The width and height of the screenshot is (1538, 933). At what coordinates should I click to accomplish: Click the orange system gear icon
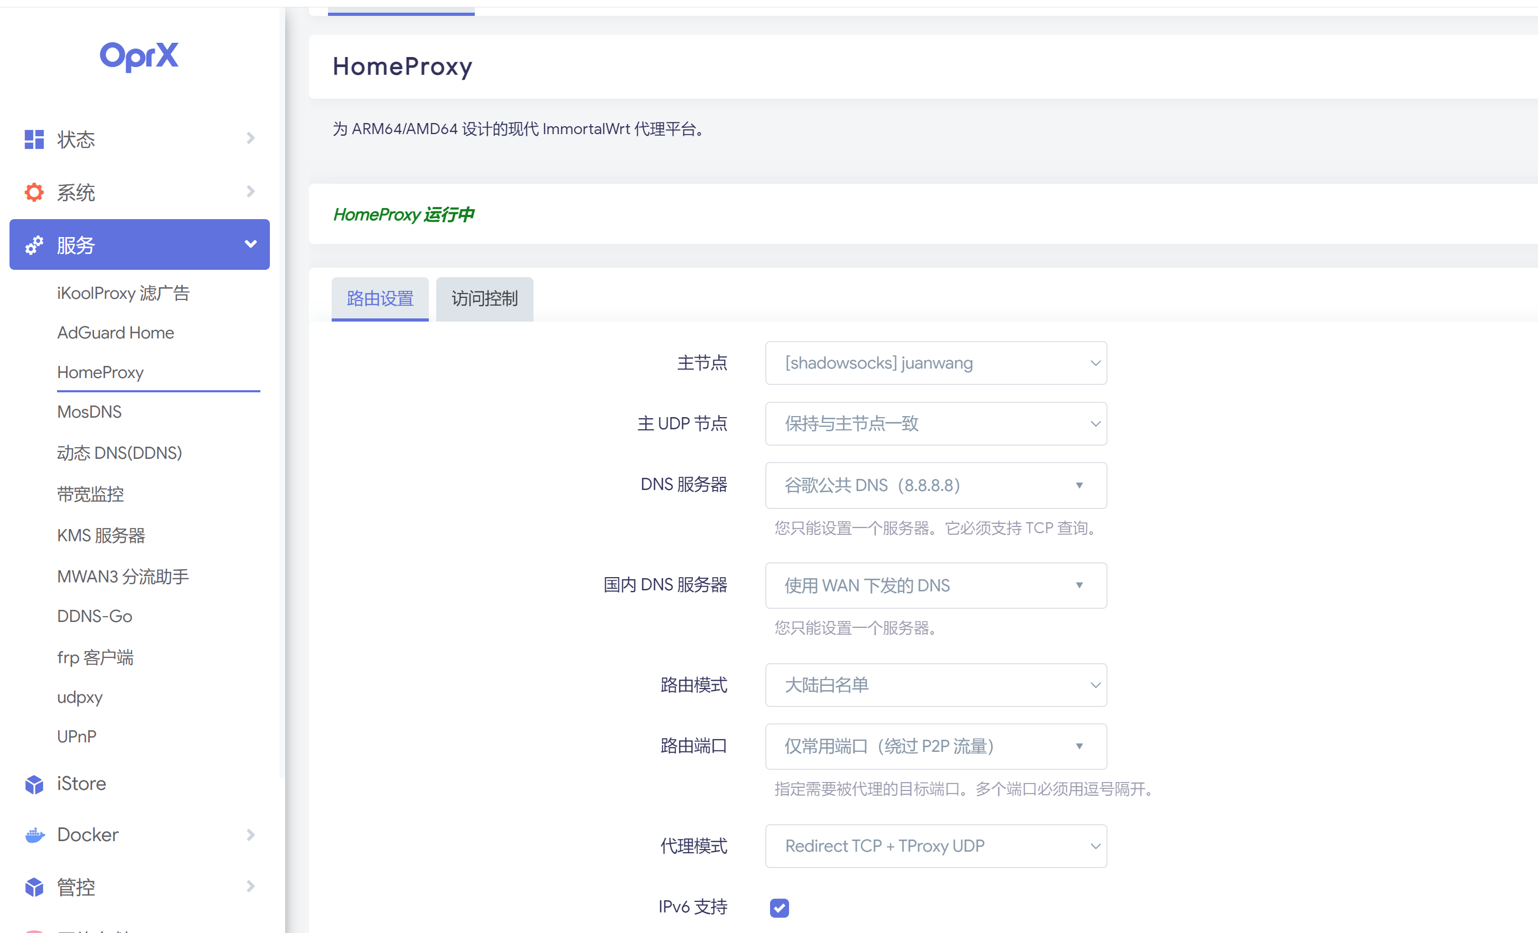coord(34,192)
